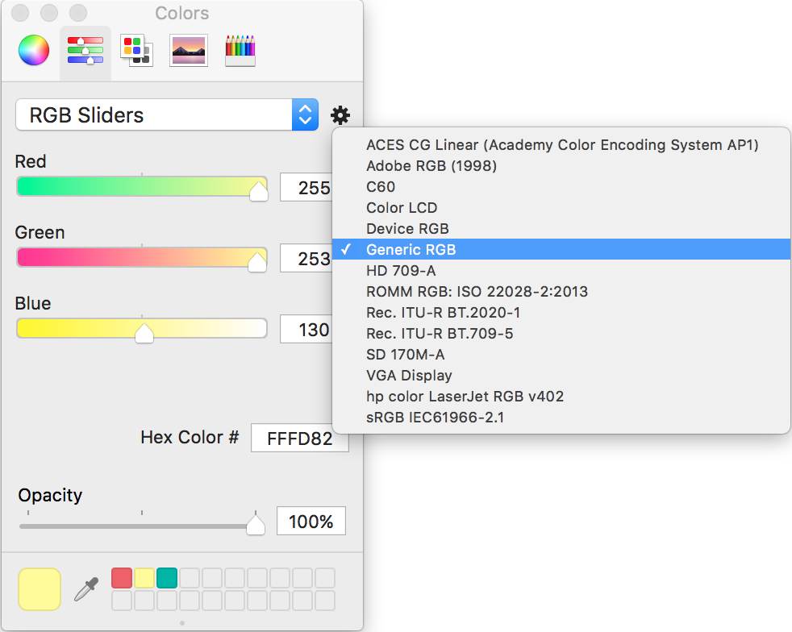Pick a color with the eyedropper tool

(x=84, y=588)
